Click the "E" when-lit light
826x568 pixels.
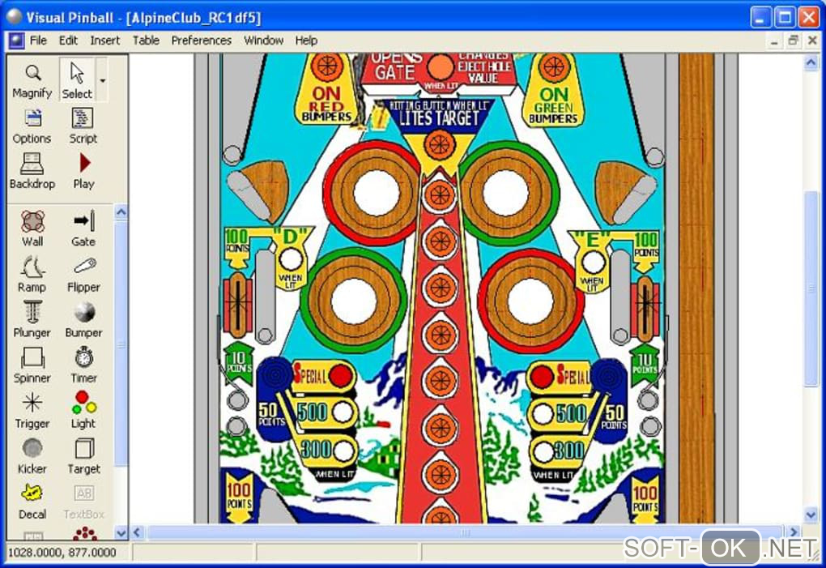click(x=593, y=263)
